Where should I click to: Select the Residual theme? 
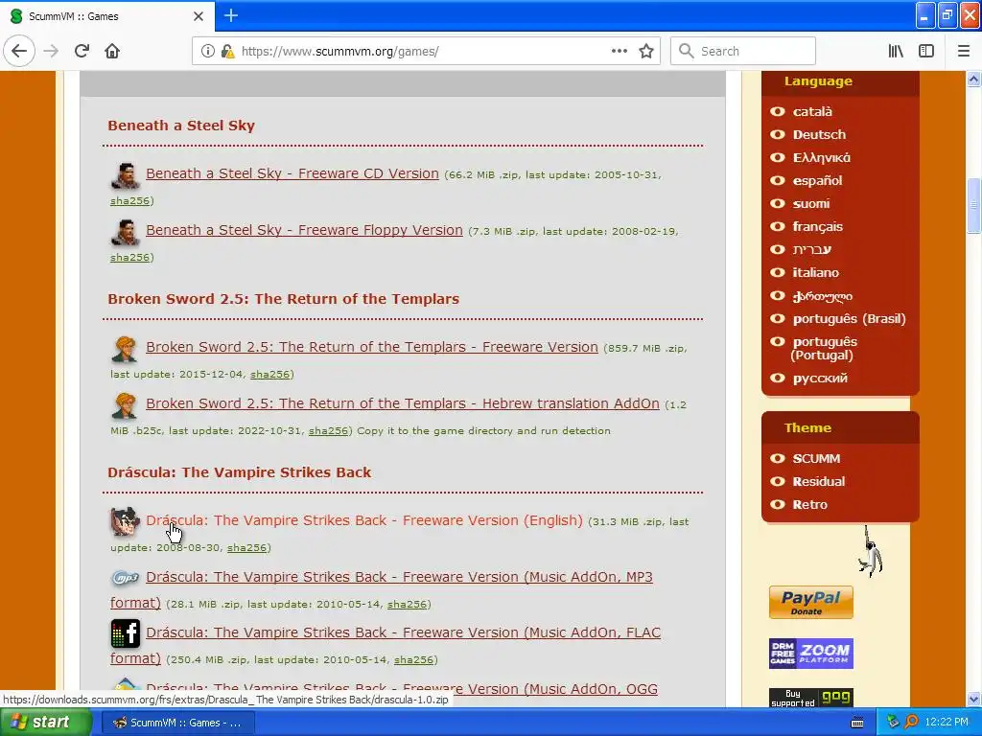click(x=819, y=481)
